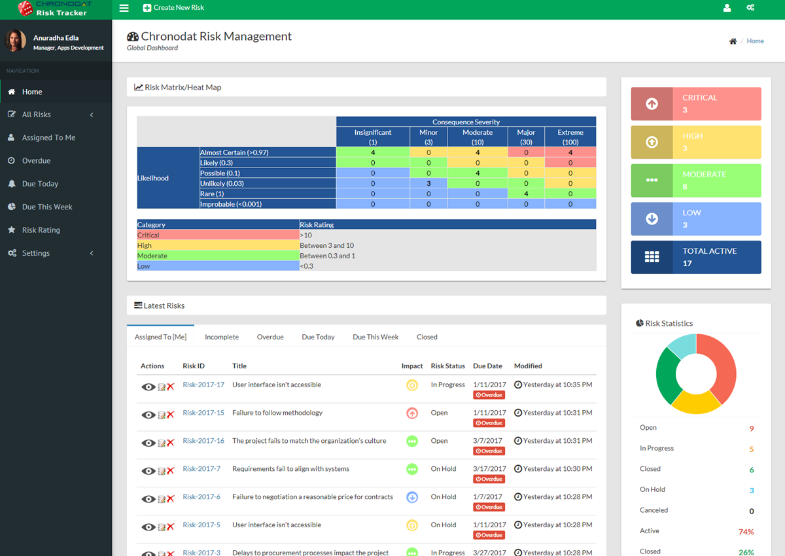View Risk-2017-15 using its eye icon
This screenshot has width=785, height=556.
tap(148, 415)
